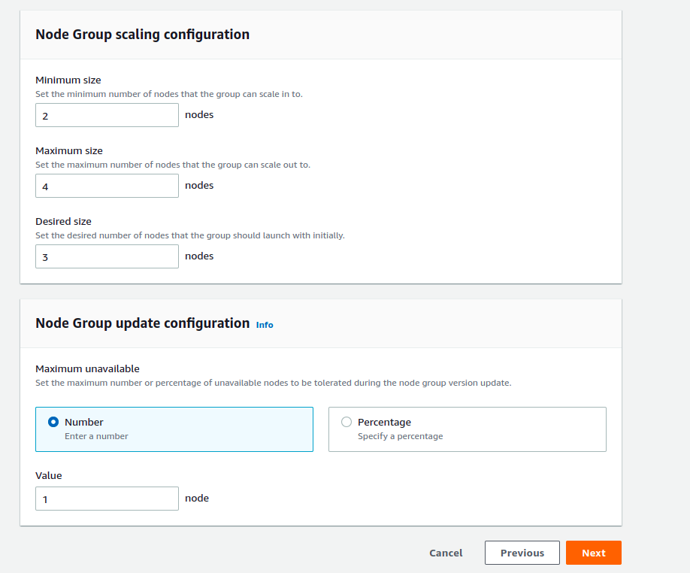Click the 'Maximum size' field label
690x573 pixels.
(x=69, y=150)
